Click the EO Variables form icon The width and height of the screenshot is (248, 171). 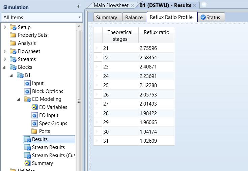point(34,107)
